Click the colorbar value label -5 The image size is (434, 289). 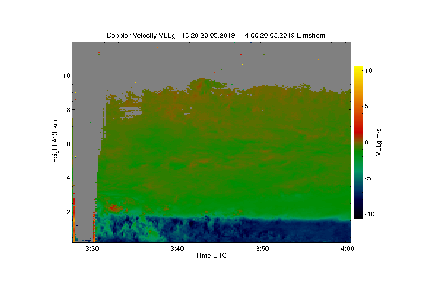[367, 178]
